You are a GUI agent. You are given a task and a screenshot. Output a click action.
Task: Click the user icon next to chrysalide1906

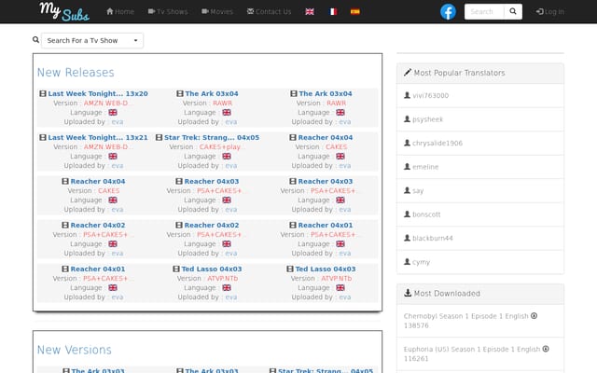(x=407, y=143)
